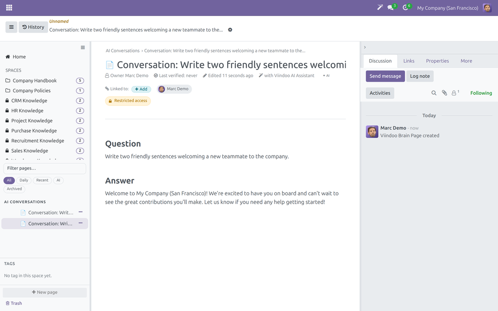Switch to the Links tab
The height and width of the screenshot is (311, 498).
tap(409, 61)
